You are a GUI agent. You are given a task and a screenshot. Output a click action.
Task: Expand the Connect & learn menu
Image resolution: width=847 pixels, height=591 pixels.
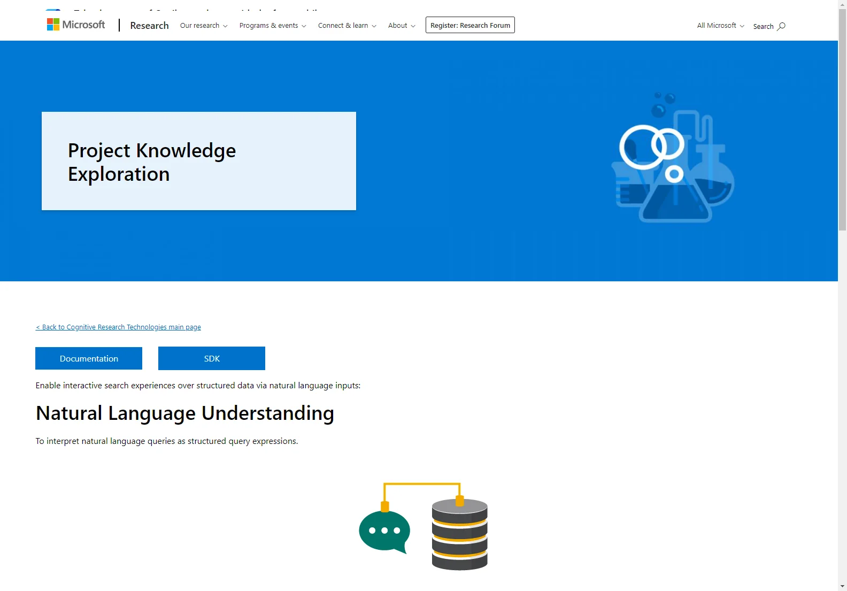(347, 25)
